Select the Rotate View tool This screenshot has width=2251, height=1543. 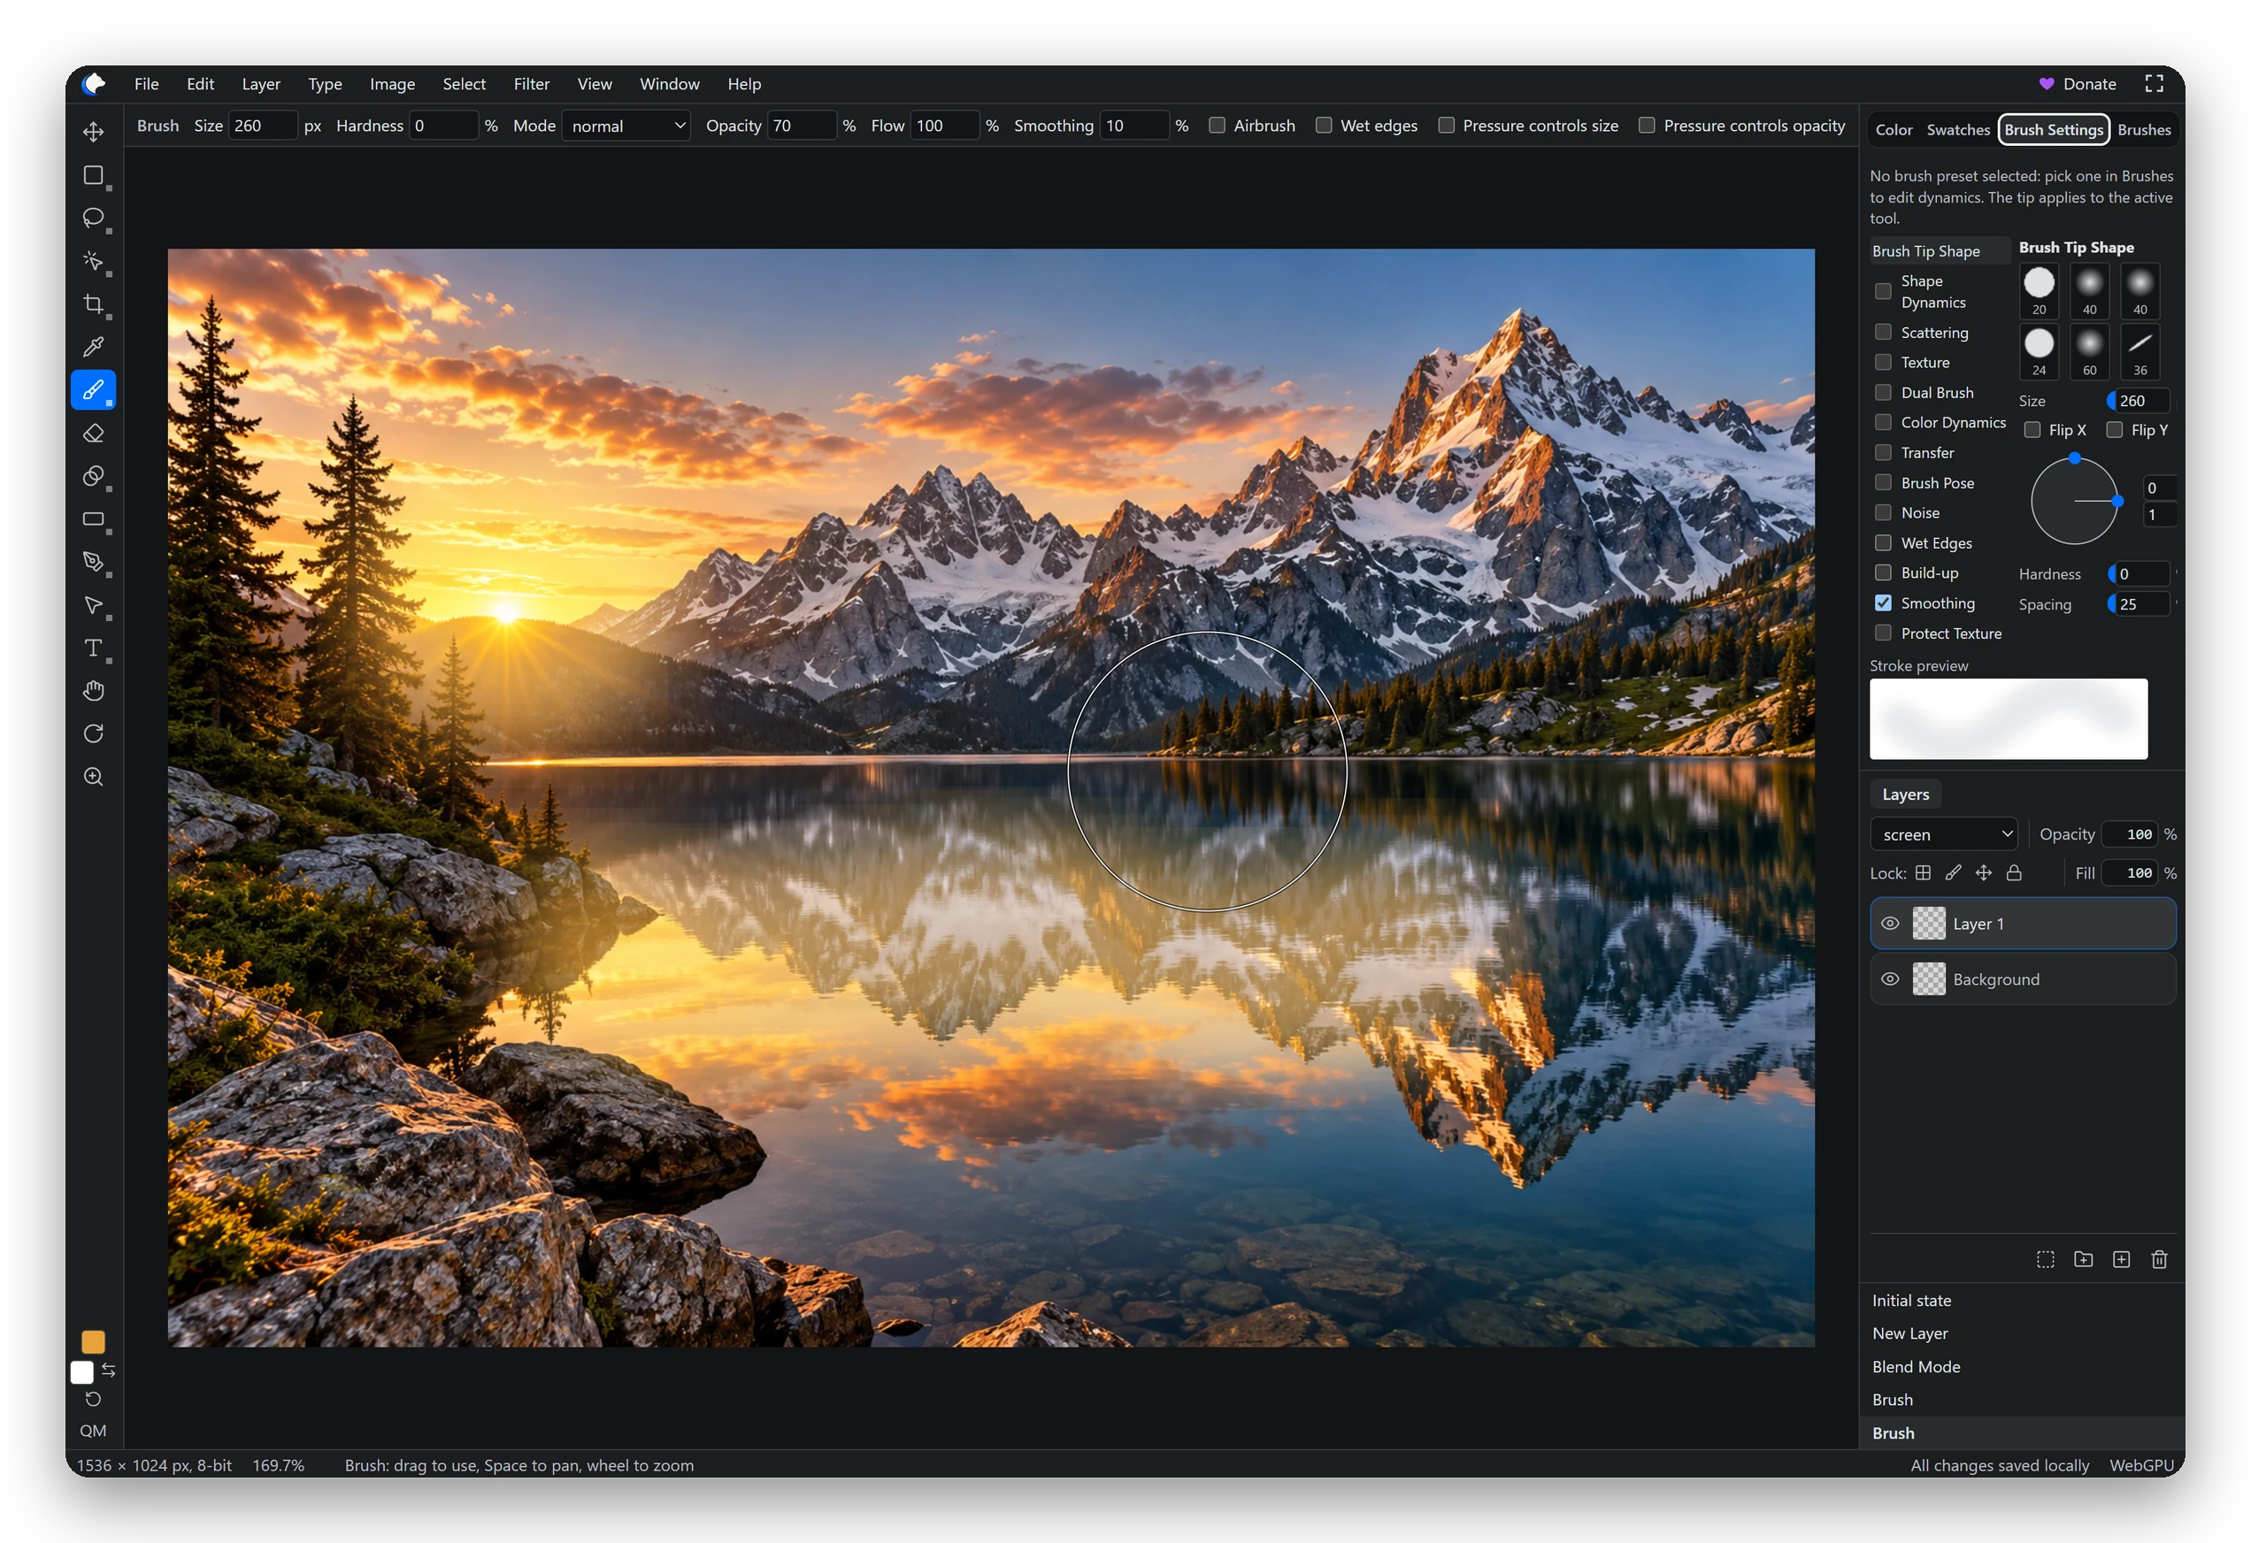93,734
